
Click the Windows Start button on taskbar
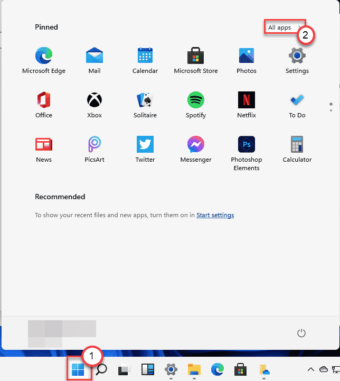pos(78,369)
